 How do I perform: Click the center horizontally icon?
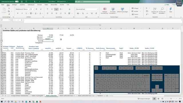52,13
